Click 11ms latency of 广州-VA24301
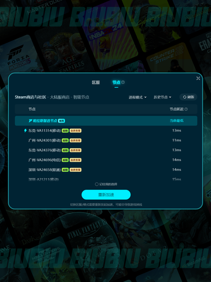 pos(176,140)
